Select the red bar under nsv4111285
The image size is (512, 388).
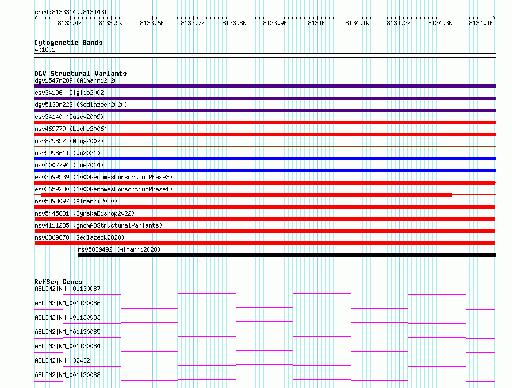click(265, 231)
